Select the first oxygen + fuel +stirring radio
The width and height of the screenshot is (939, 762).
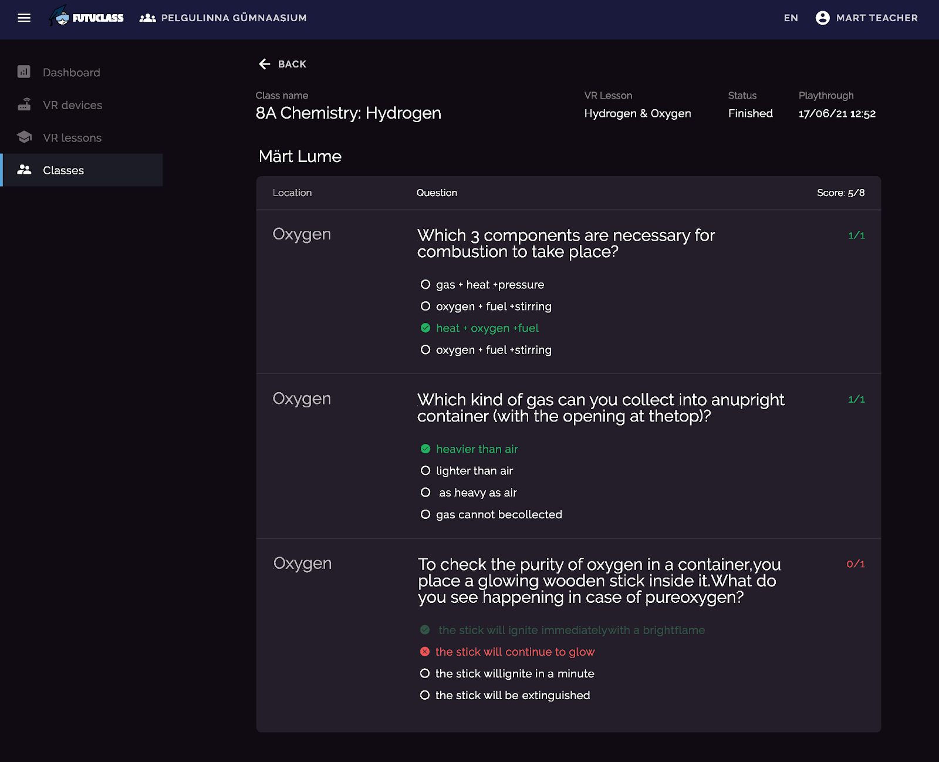(x=425, y=306)
